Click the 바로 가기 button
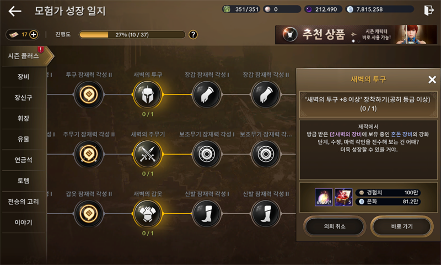The height and width of the screenshot is (265, 441). click(x=402, y=226)
